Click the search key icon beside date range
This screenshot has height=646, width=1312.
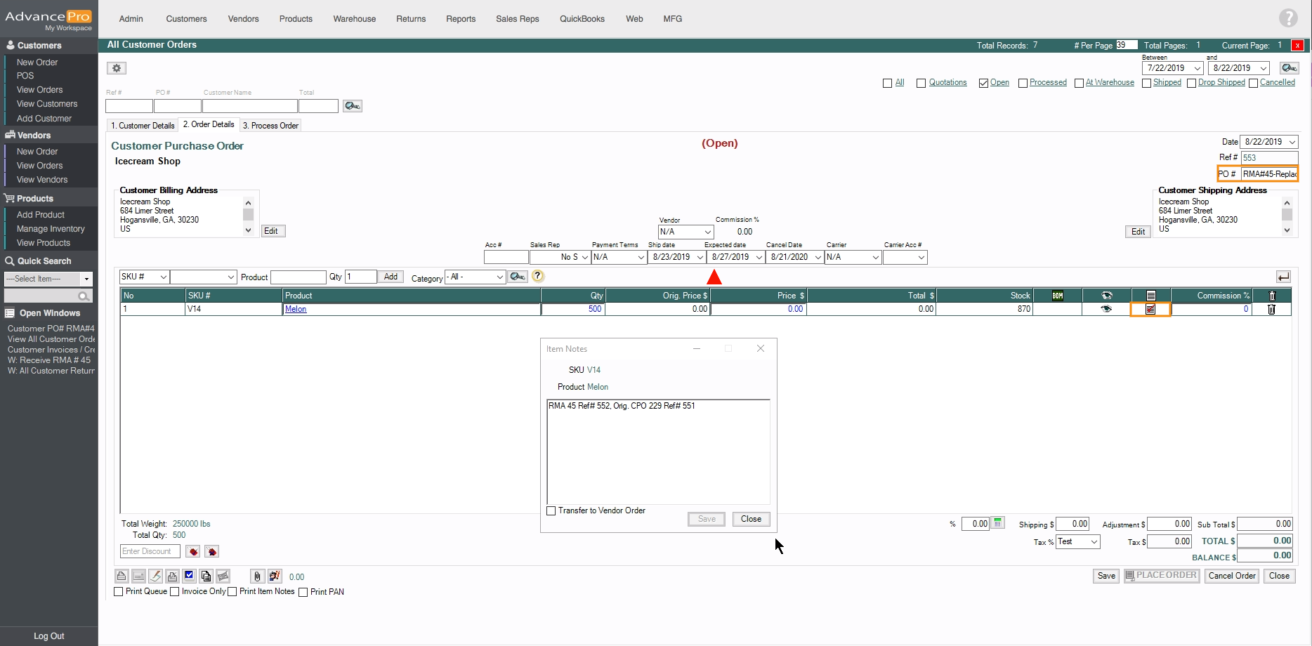1289,68
